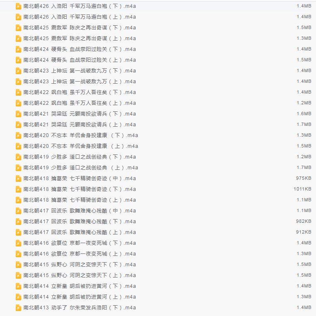Select the icon beside 南北朝417 回波乐（下）
Screen dimensions: 316x316
click(18, 222)
